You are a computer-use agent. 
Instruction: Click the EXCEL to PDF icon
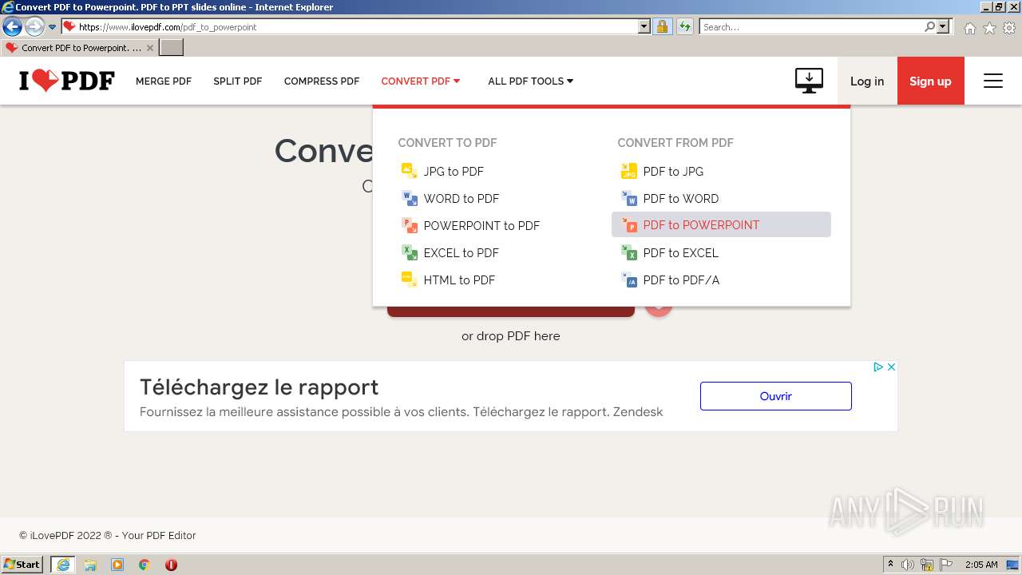(x=409, y=252)
